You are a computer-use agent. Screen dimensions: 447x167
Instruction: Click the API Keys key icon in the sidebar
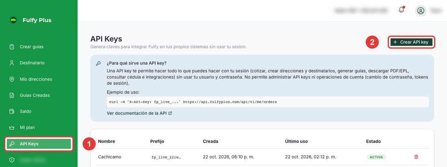12,143
